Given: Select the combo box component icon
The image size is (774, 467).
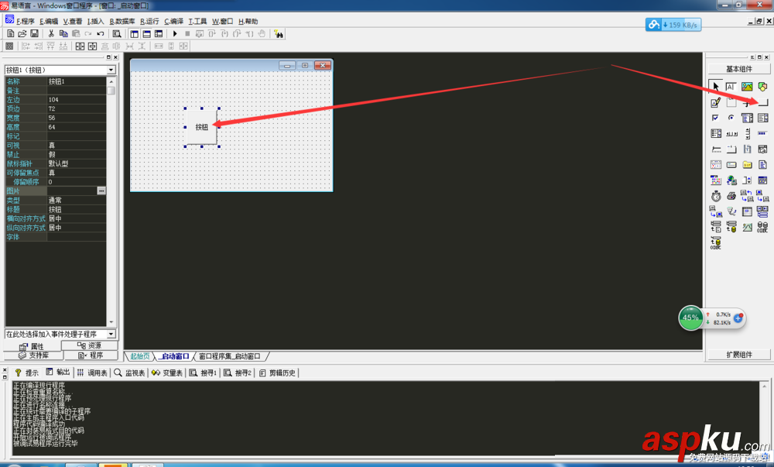Looking at the screenshot, I should point(747,118).
